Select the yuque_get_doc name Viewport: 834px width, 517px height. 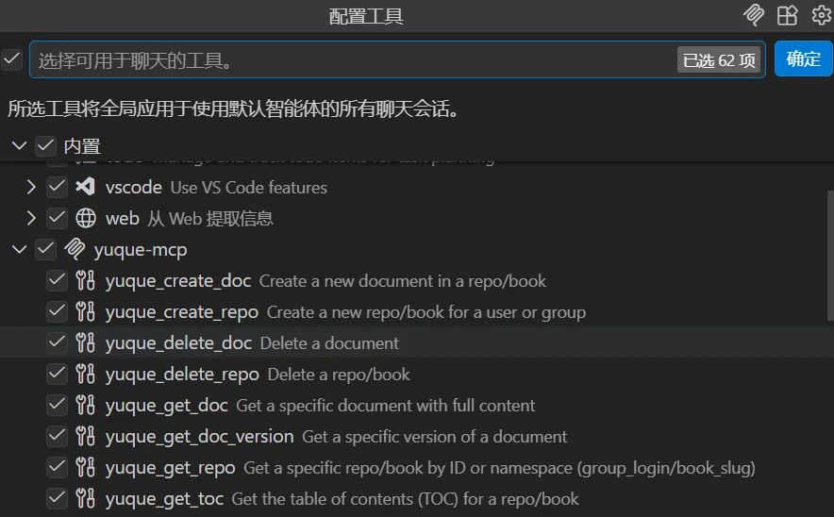click(x=166, y=406)
